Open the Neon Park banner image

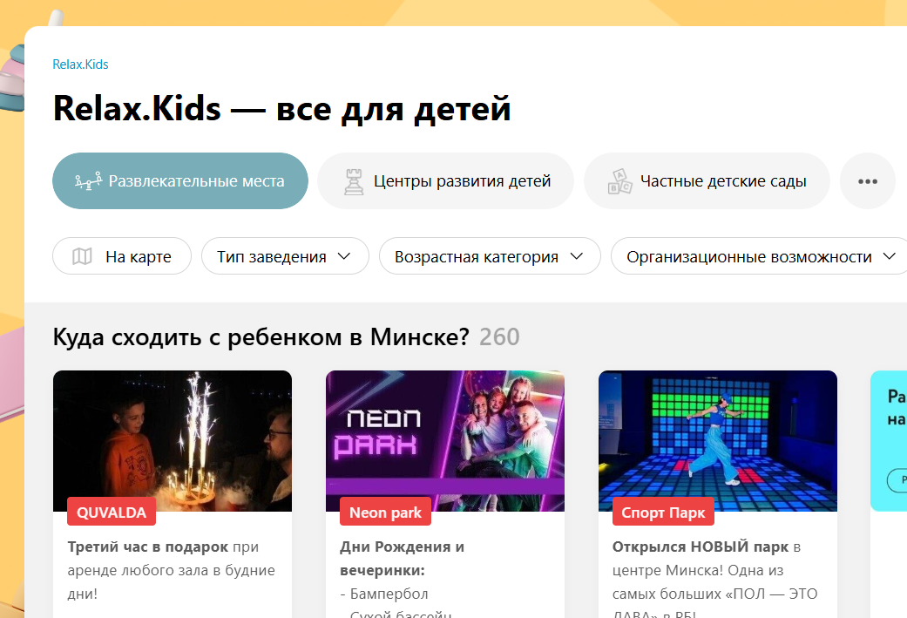click(445, 441)
